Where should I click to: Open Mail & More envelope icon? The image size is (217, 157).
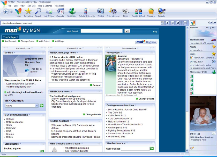[49, 12]
